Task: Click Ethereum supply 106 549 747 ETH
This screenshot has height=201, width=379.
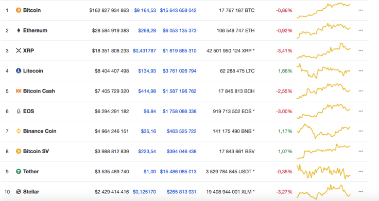Action: point(236,31)
